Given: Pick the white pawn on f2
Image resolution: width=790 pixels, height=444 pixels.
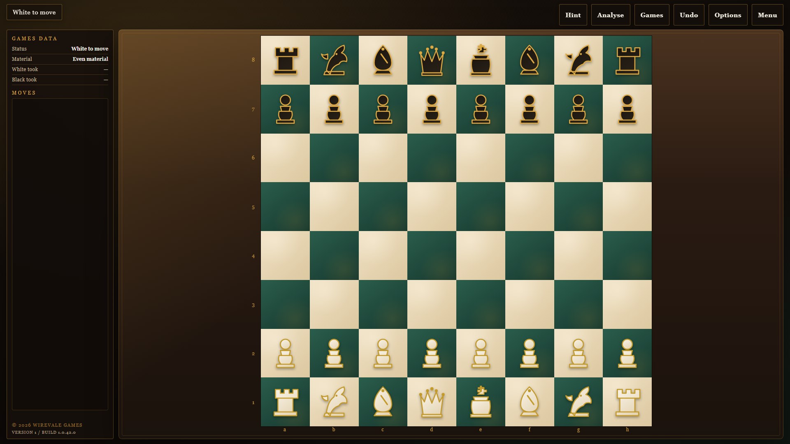Looking at the screenshot, I should pos(530,353).
